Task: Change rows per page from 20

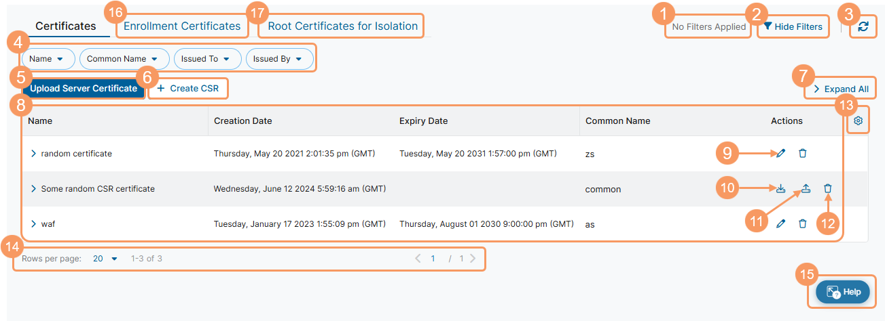Action: 105,259
